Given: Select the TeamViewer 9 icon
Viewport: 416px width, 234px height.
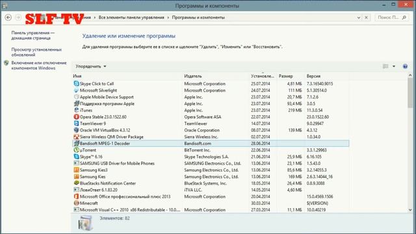Looking at the screenshot, I should (x=77, y=123).
